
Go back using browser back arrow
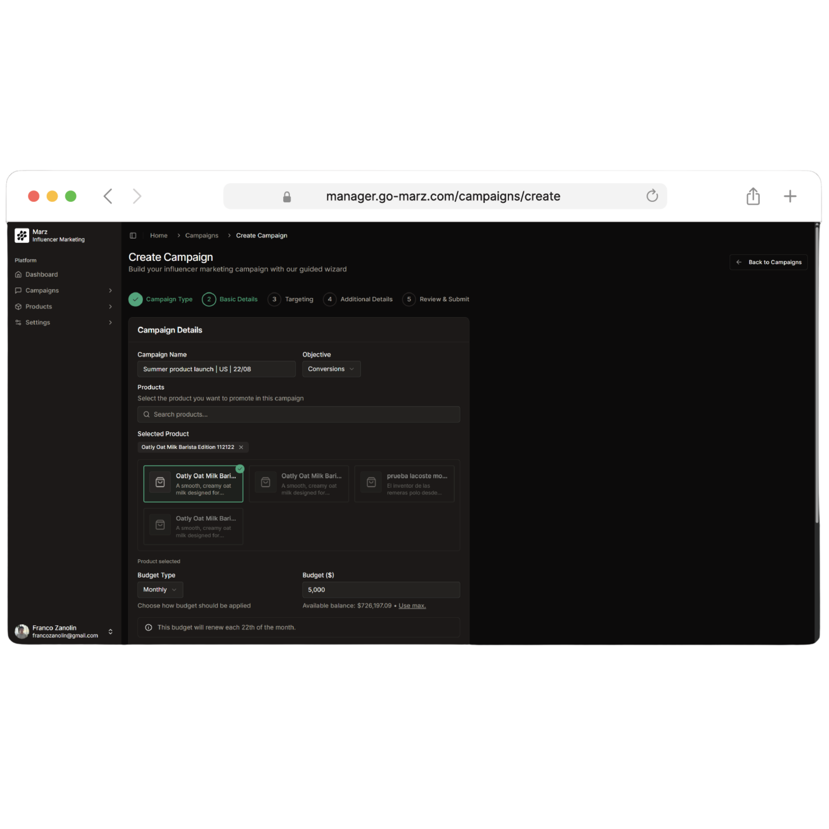(108, 196)
